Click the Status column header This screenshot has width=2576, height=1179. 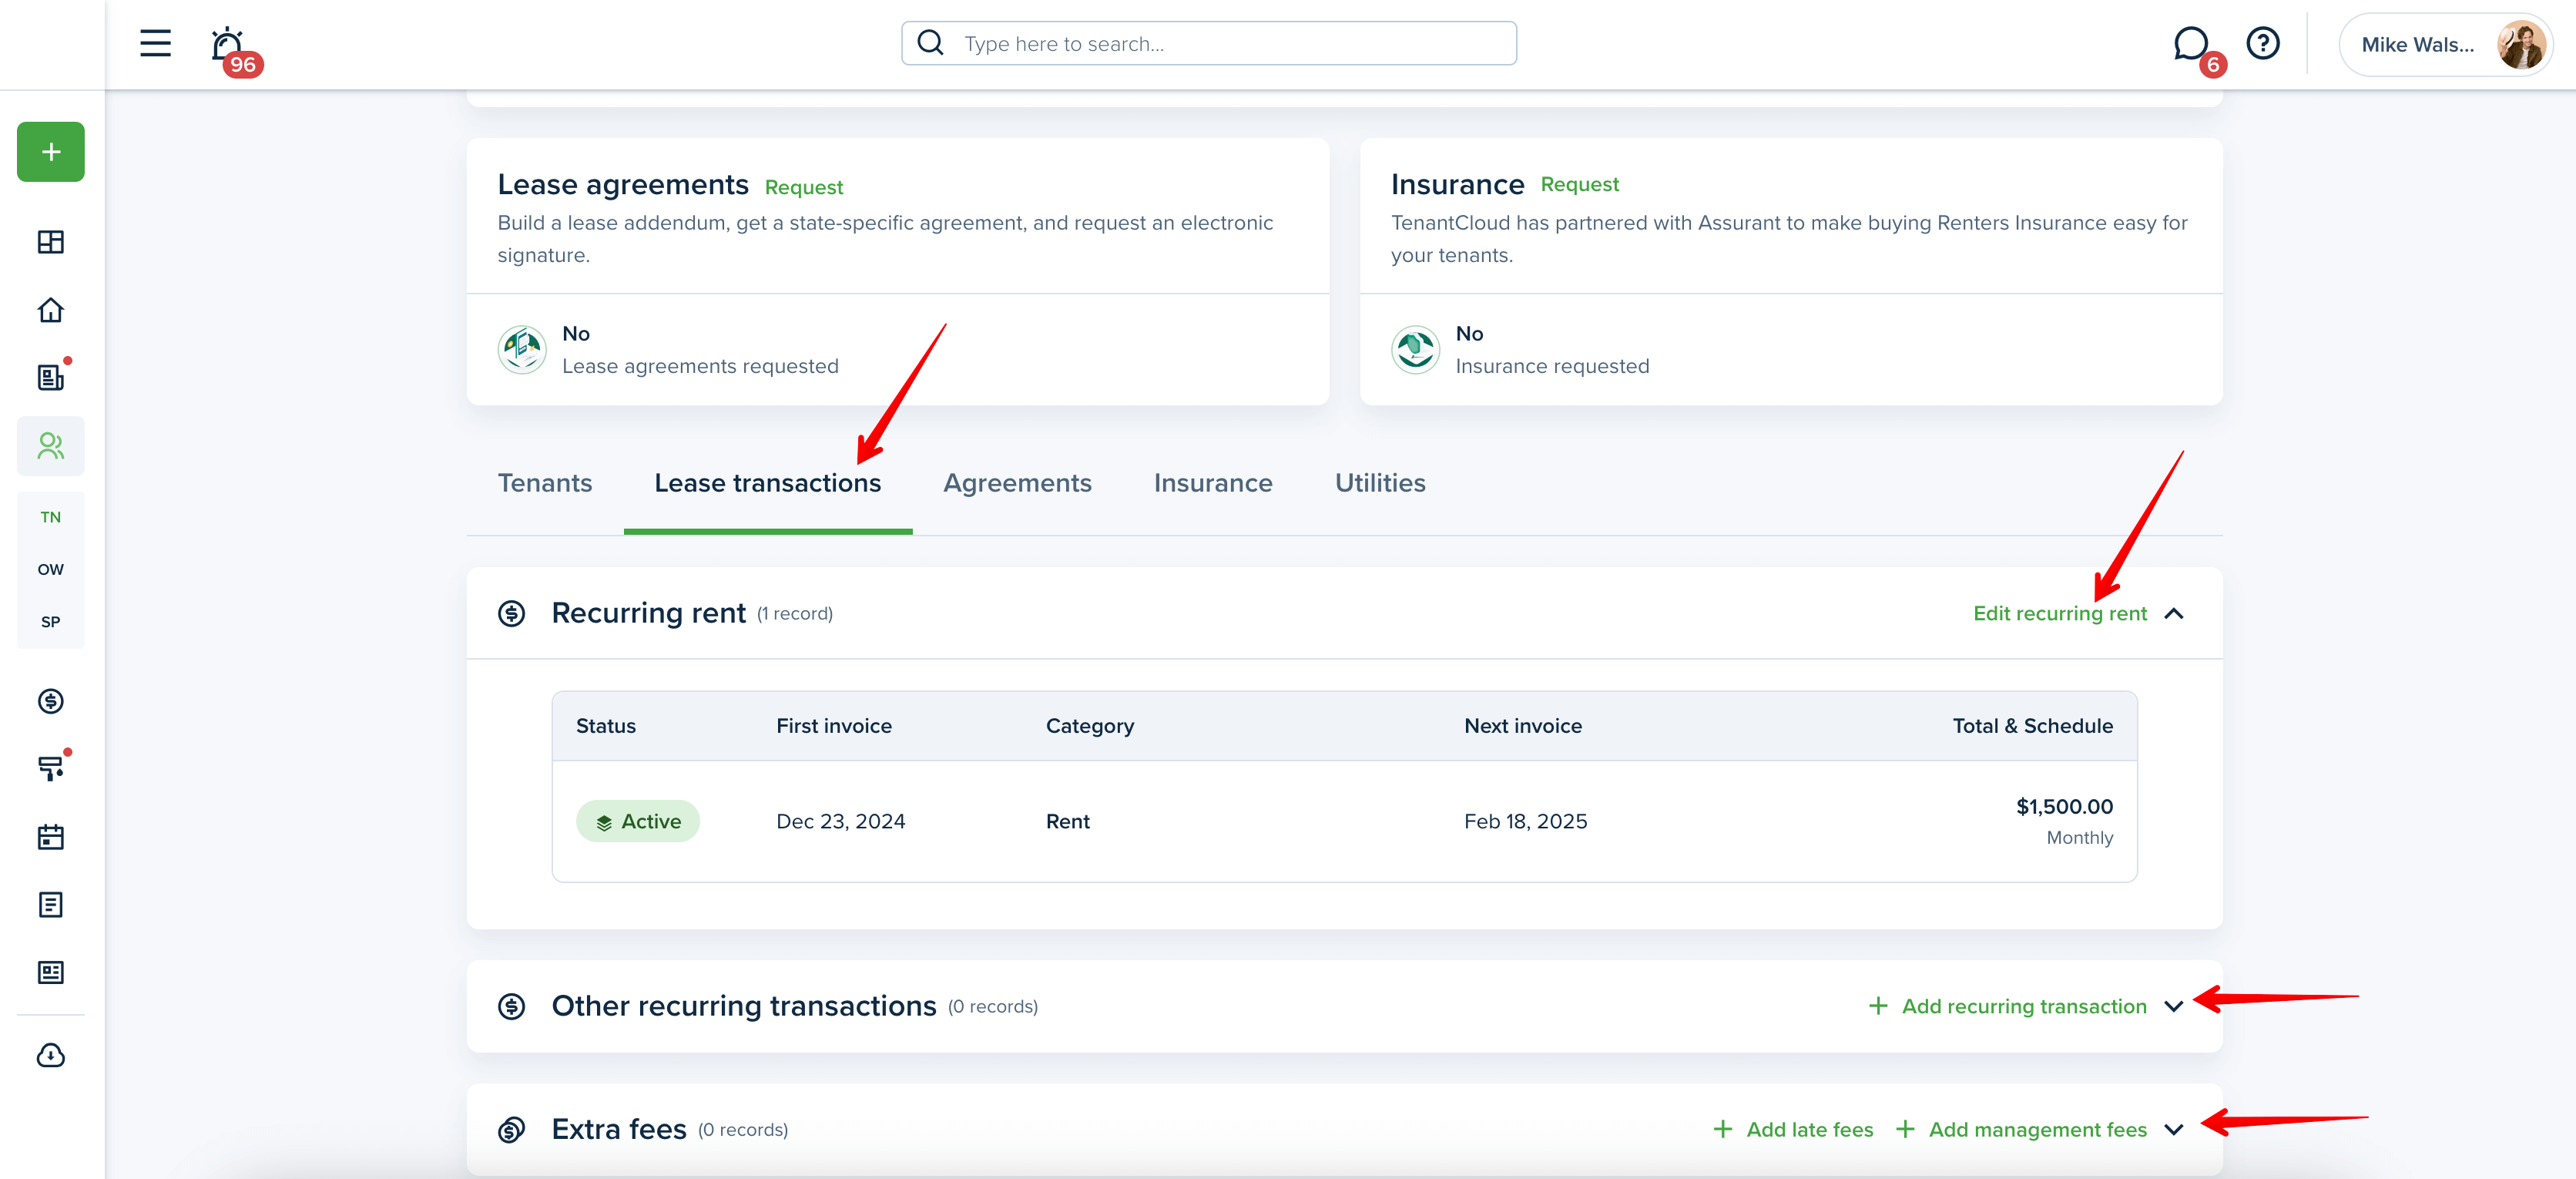(x=606, y=726)
